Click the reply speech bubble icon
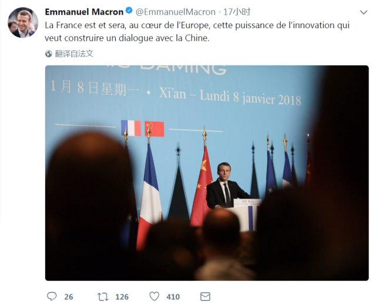The width and height of the screenshot is (376, 306). 52,297
